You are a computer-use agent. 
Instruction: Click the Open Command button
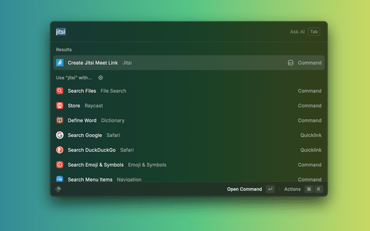(244, 189)
